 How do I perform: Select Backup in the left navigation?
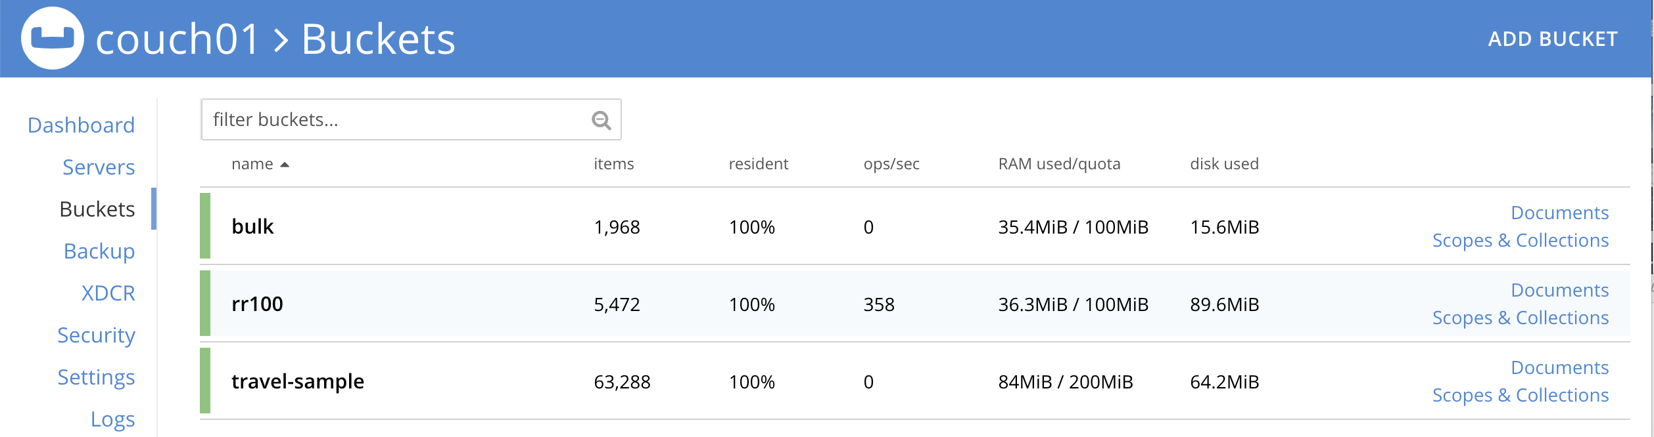[x=99, y=251]
